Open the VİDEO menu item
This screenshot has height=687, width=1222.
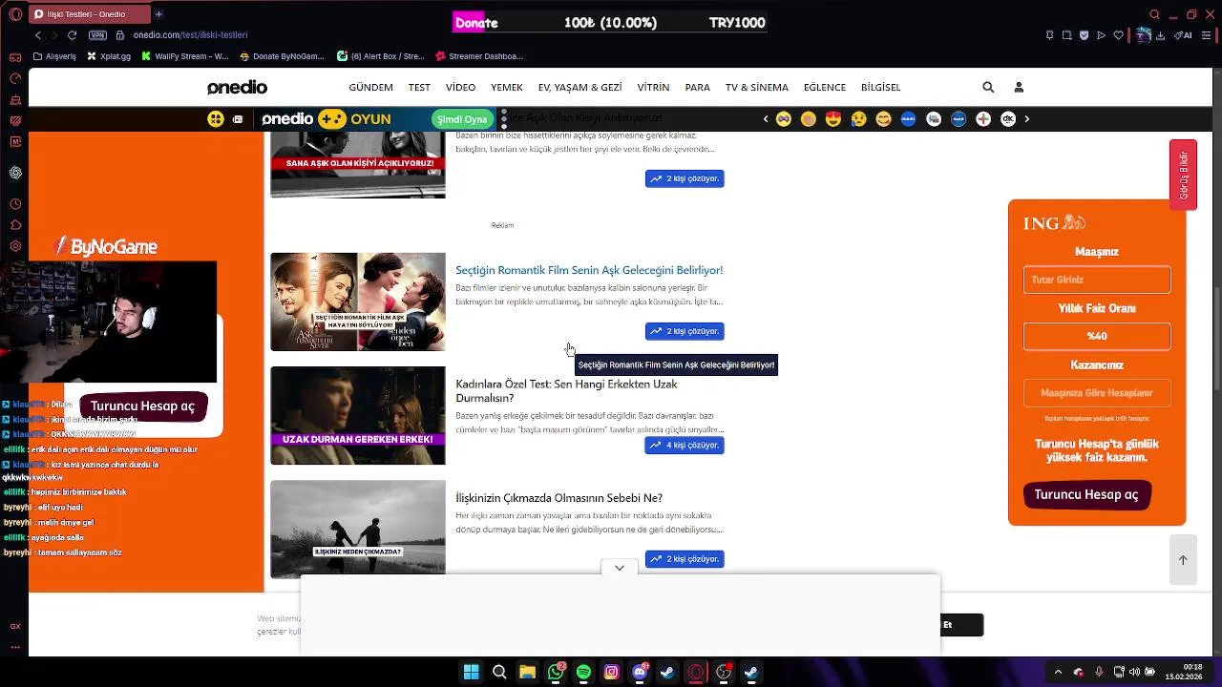coord(460,87)
